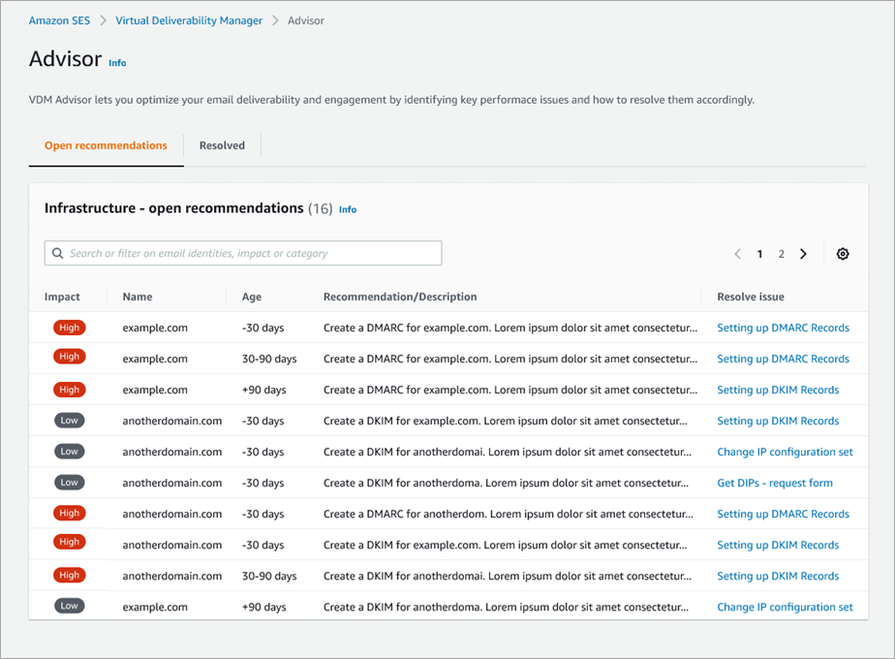
Task: Select page 1 in the pagination
Action: click(x=759, y=254)
